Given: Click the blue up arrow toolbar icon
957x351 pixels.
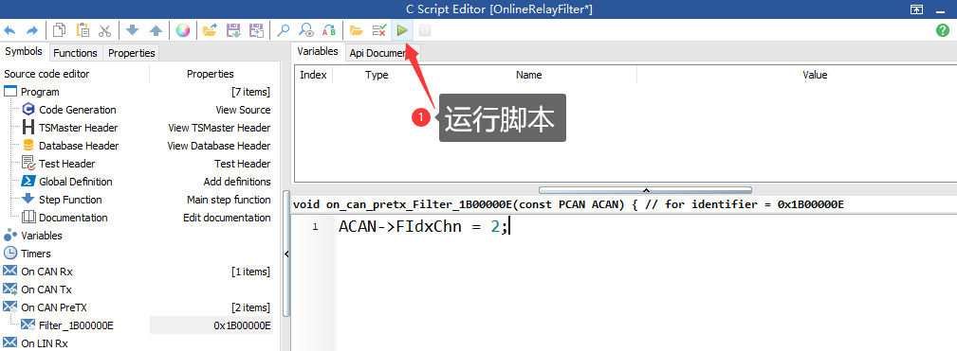Looking at the screenshot, I should point(156,30).
